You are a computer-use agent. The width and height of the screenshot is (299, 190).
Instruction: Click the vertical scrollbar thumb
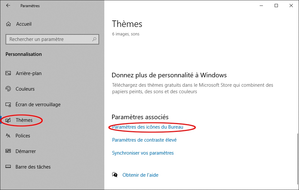click(x=297, y=159)
